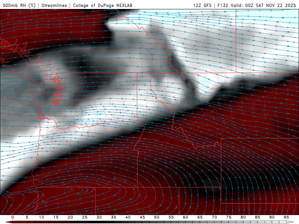Viewport: 299px width, 224px height.
Task: Click 'College of DuPage NEXLAB' header text
Action: click(x=102, y=5)
